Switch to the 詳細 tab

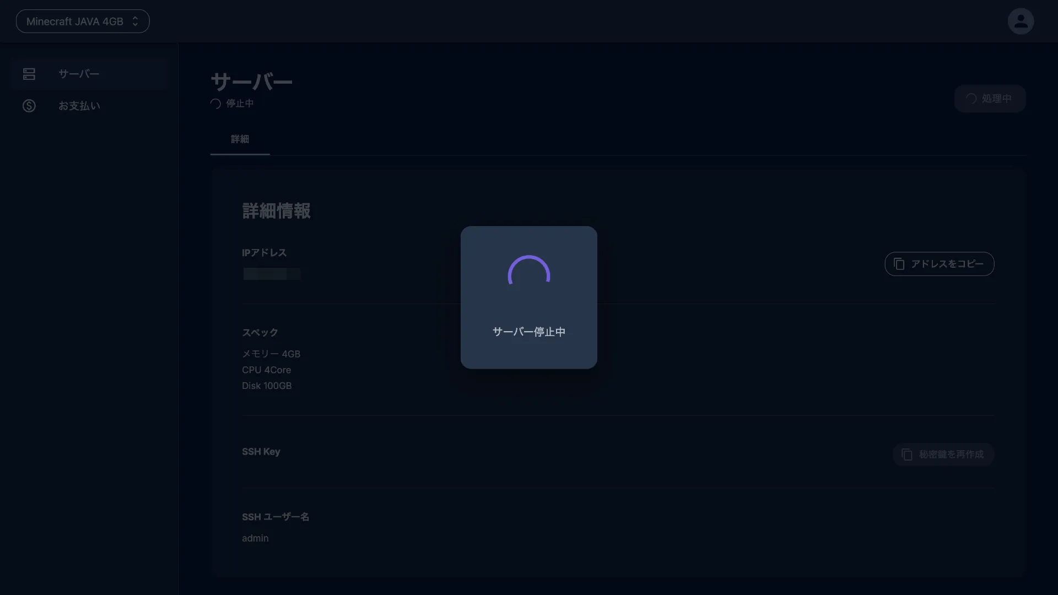pos(240,139)
